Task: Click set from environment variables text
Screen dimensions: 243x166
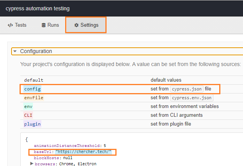Action: coord(185,106)
